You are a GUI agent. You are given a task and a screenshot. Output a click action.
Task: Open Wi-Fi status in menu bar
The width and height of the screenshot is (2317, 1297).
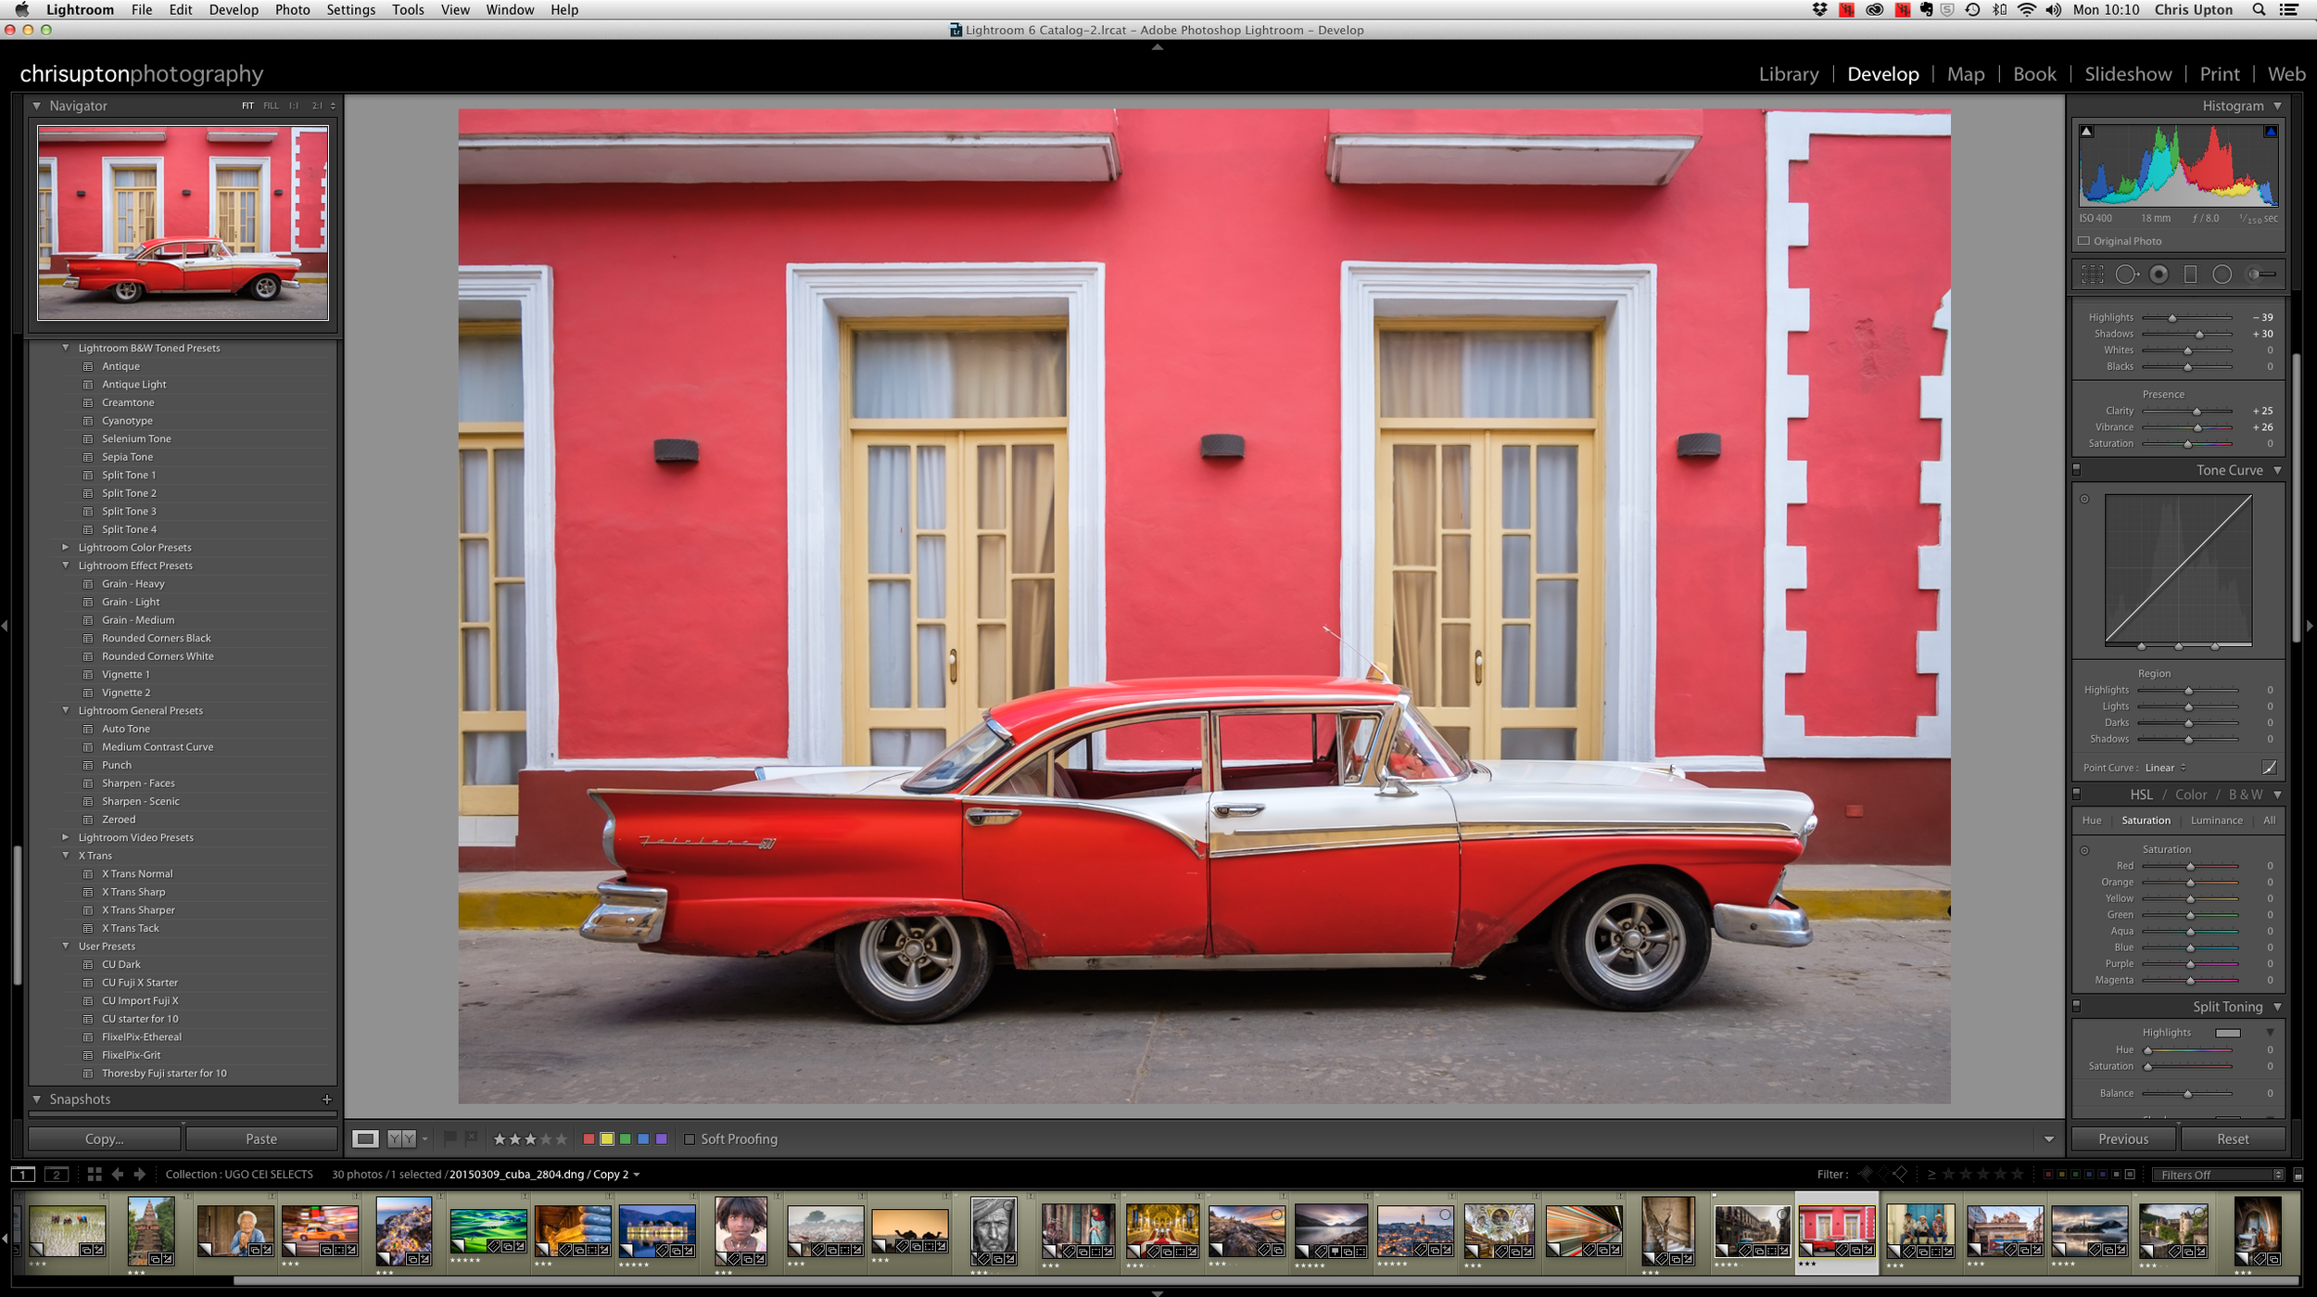click(2027, 10)
